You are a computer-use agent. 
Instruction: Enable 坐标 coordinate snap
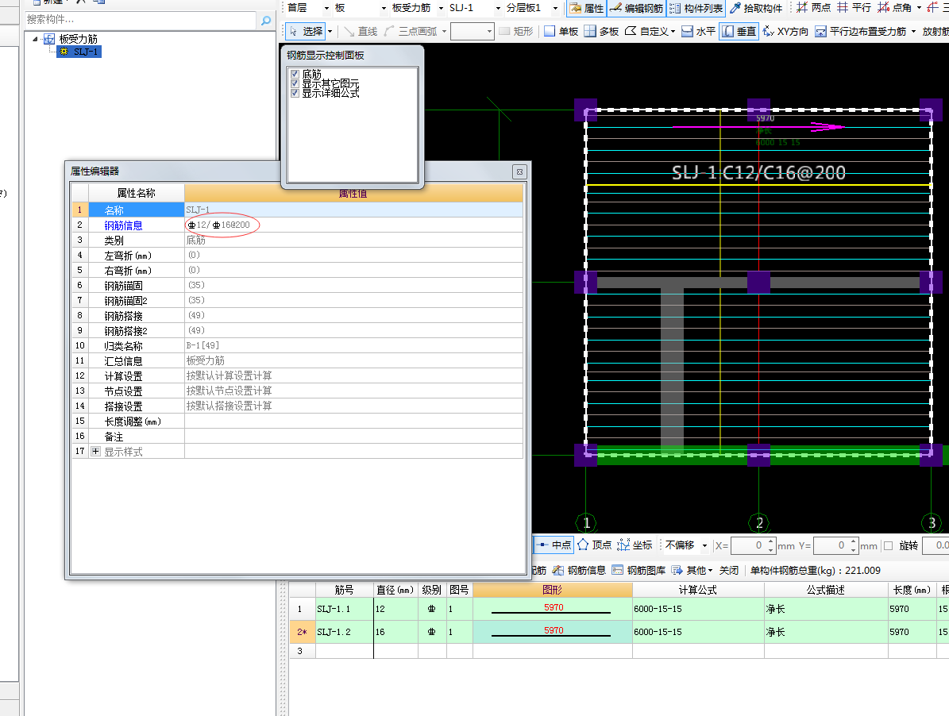(635, 545)
